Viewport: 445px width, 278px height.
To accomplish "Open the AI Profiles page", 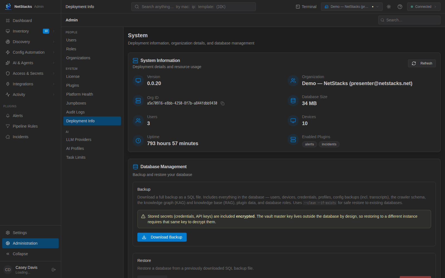I will (x=92, y=148).
